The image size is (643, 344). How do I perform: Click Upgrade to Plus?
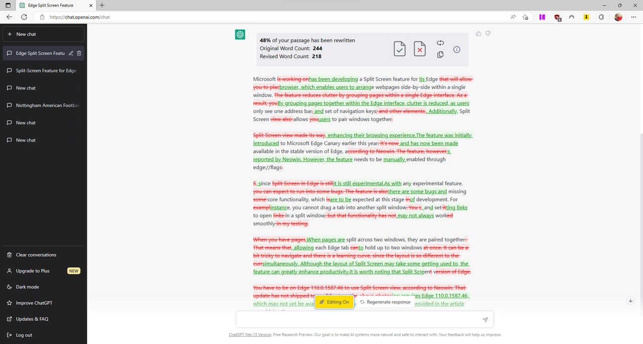point(44,271)
